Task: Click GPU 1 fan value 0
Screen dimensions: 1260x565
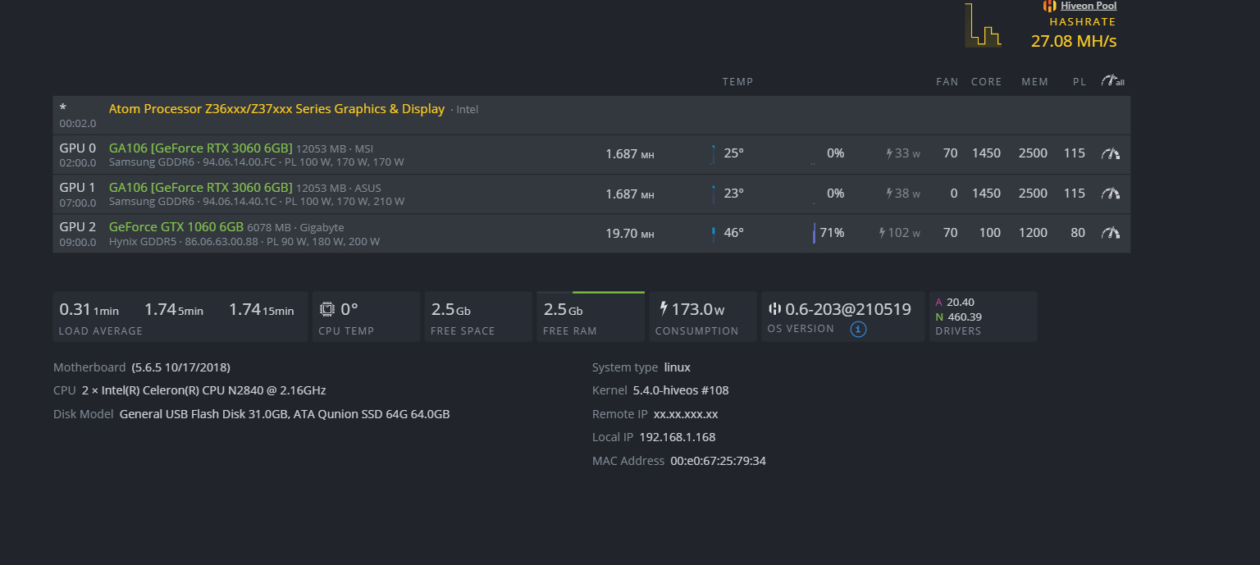Action: tap(953, 194)
